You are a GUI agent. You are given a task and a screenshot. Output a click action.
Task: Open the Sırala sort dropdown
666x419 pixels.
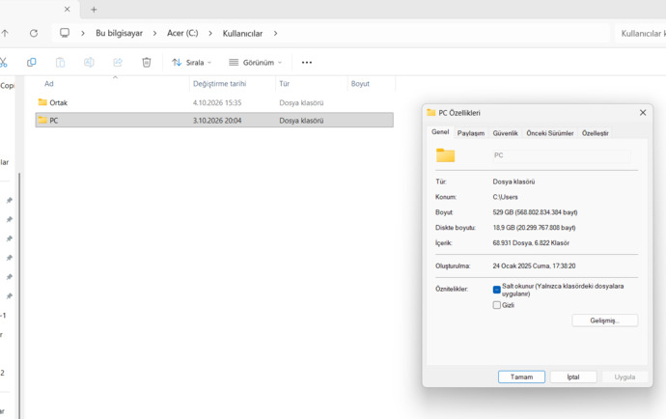pyautogui.click(x=191, y=63)
